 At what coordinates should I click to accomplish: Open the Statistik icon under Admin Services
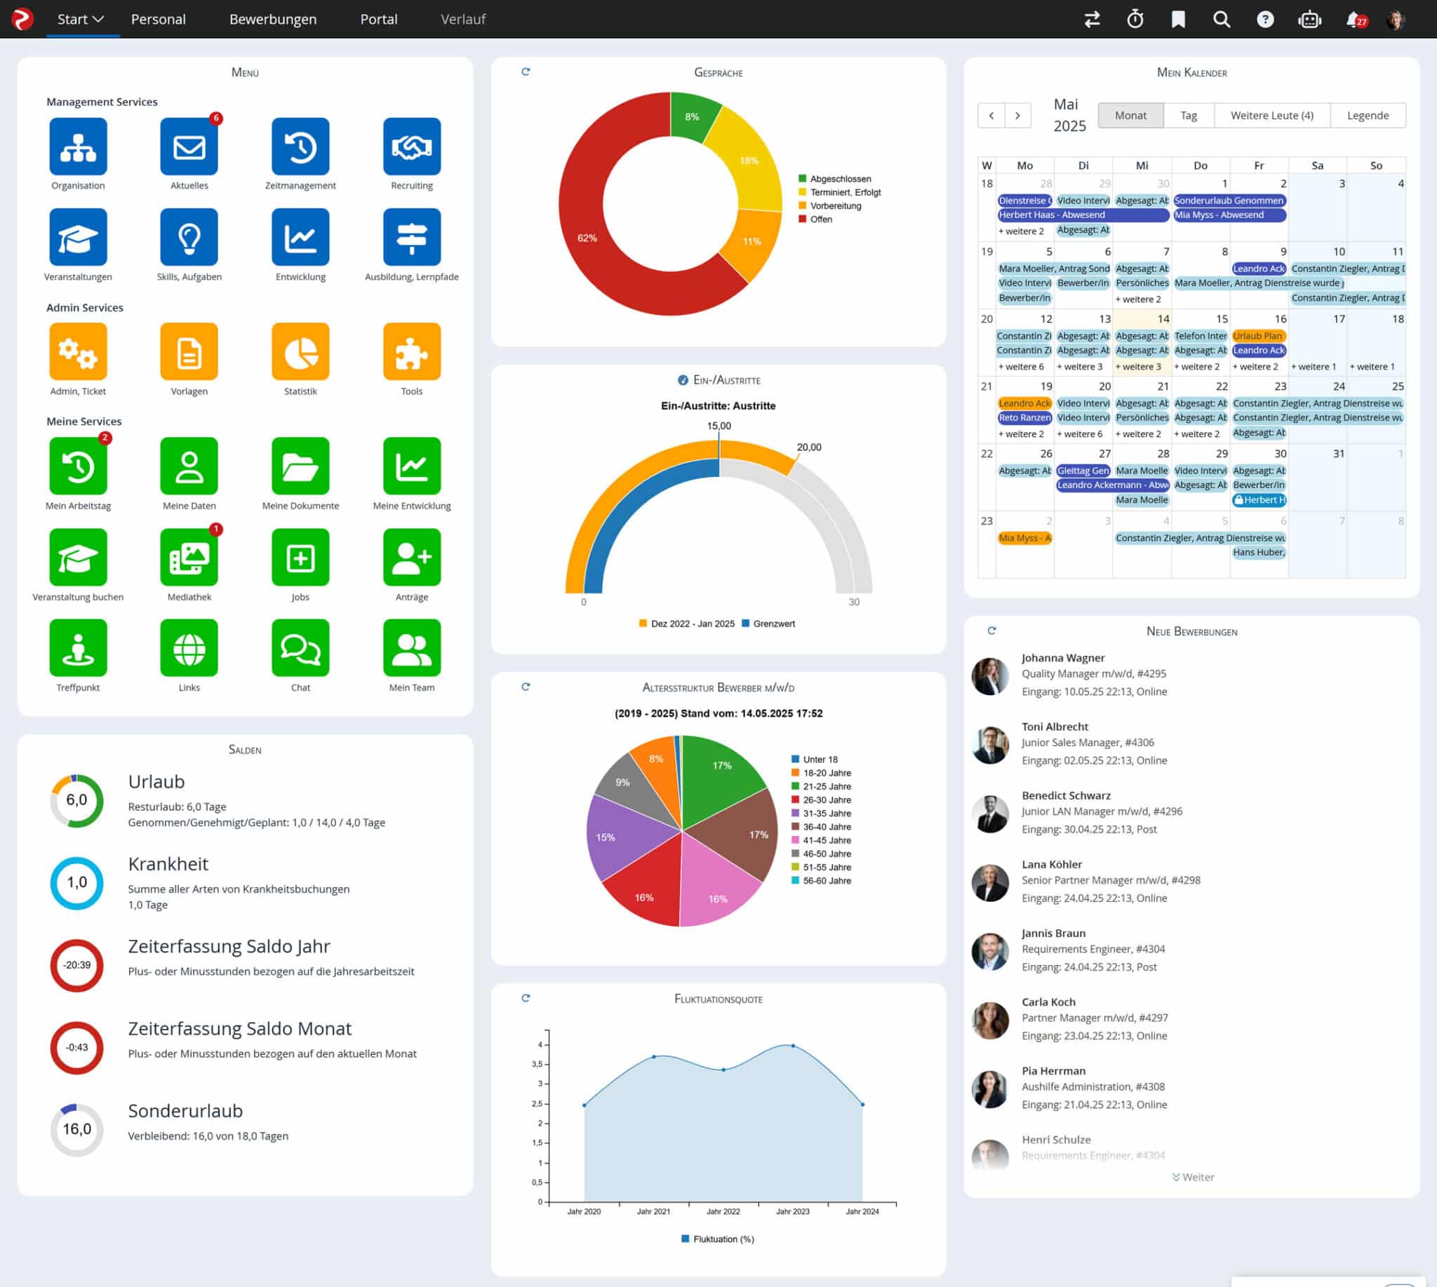tap(300, 351)
